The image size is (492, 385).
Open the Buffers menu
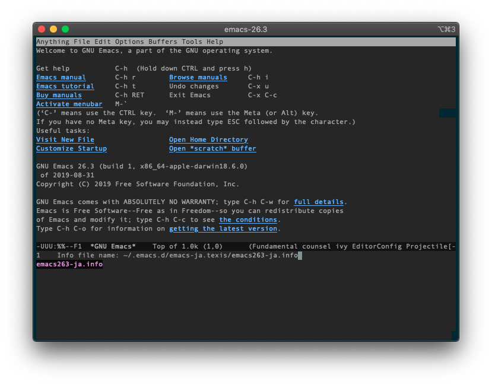click(x=163, y=42)
